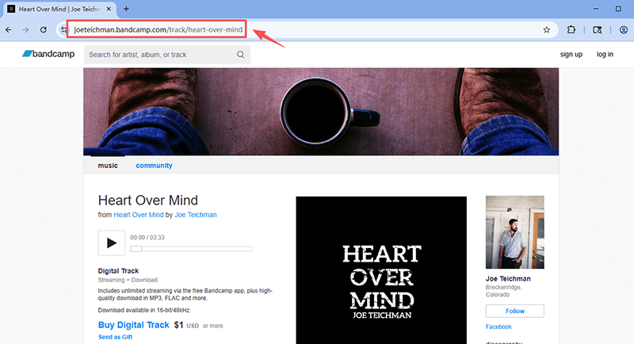Click the track progress slider handle

pyautogui.click(x=136, y=249)
